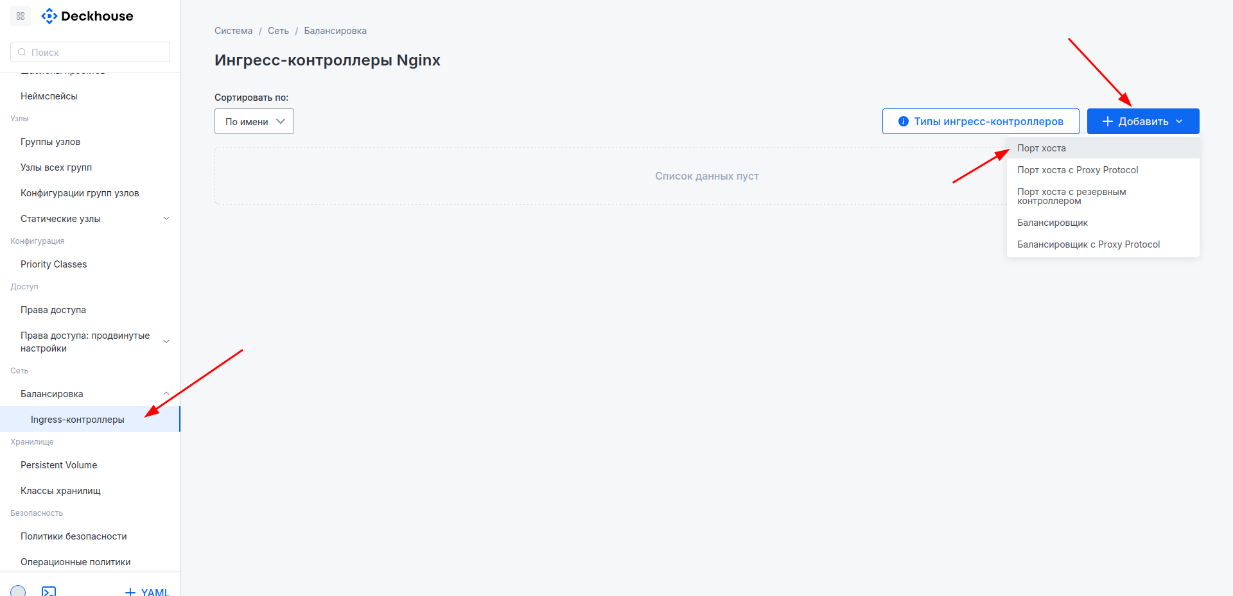Click the Deckhouse logo
1233x596 pixels.
(x=87, y=16)
